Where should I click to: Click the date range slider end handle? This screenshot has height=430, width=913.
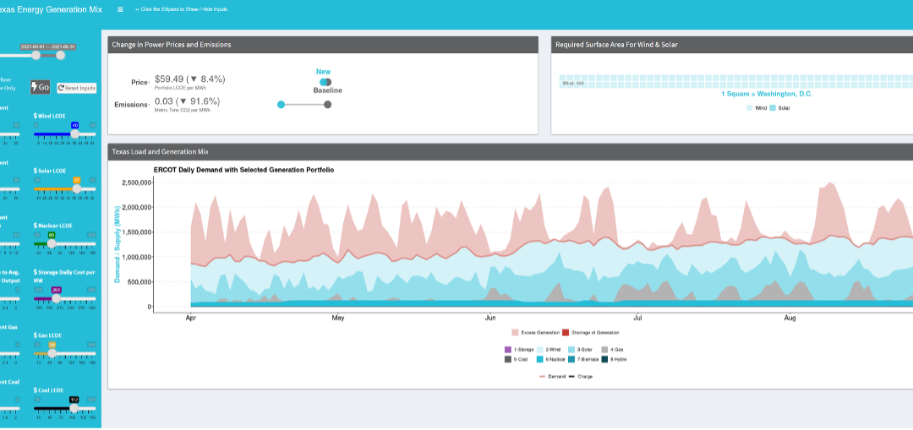(61, 55)
